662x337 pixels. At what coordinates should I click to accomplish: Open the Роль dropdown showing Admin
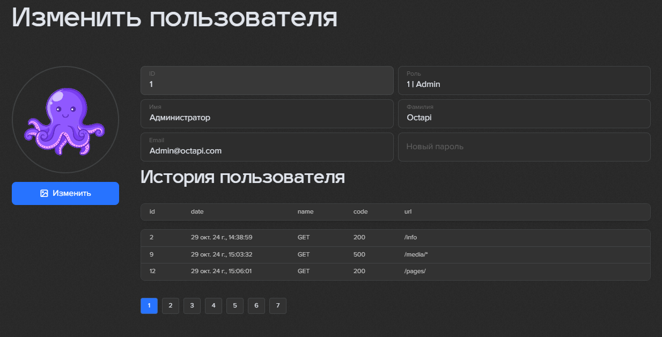click(524, 80)
